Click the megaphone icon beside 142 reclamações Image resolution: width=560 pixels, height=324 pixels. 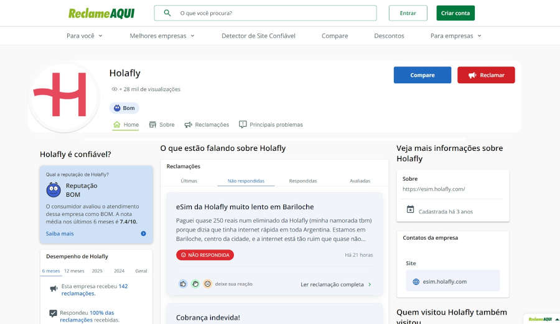click(54, 289)
